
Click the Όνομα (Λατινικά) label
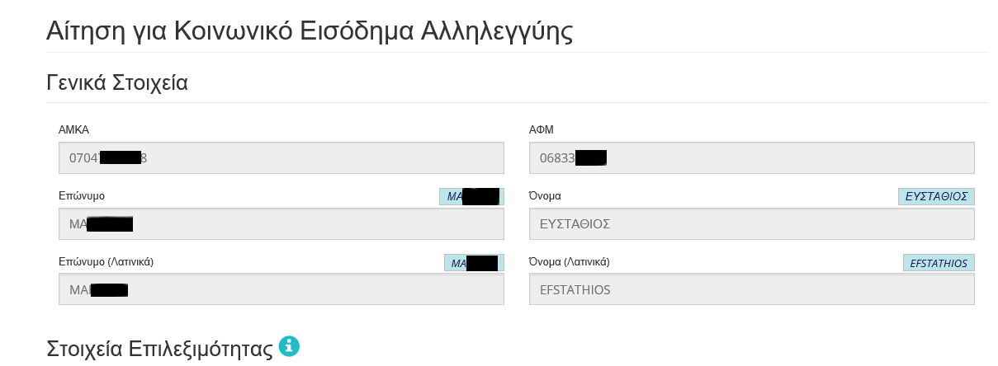[569, 262]
